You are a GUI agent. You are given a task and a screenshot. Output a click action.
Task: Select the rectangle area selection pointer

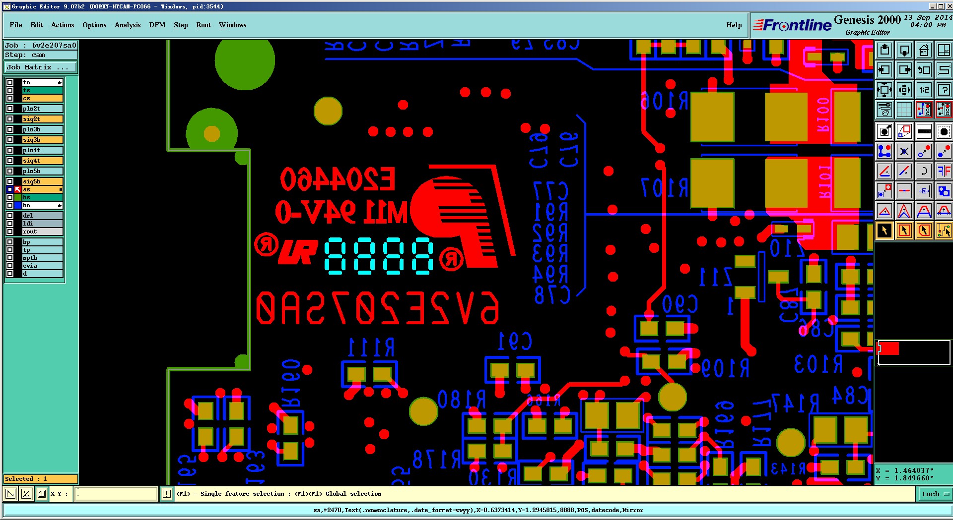pyautogui.click(x=904, y=231)
